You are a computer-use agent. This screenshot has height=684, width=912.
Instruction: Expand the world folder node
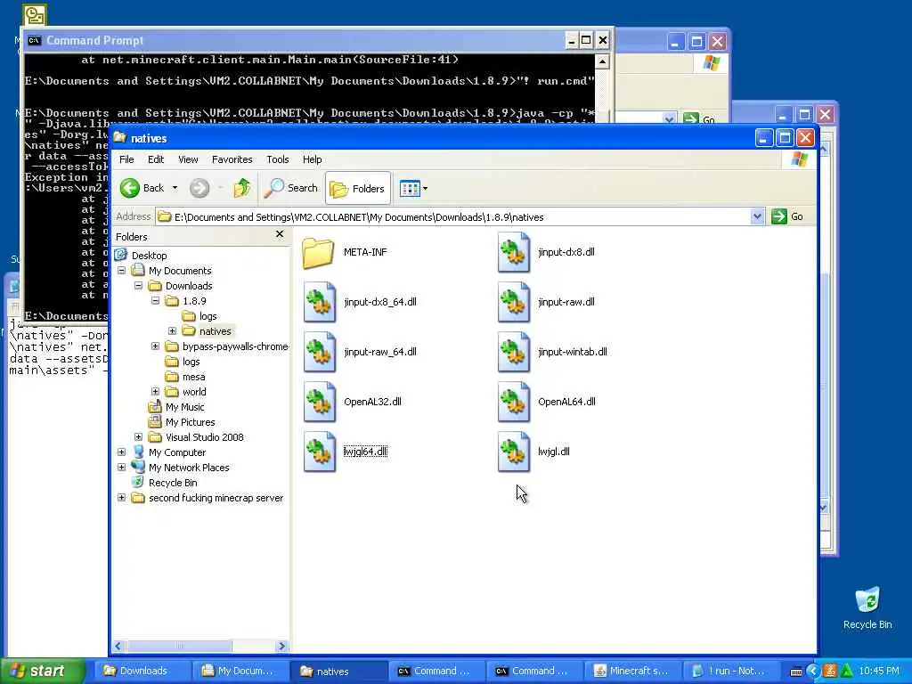155,392
